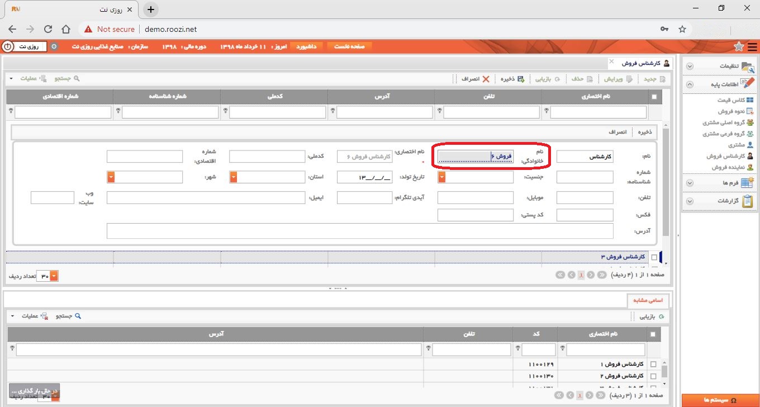The width and height of the screenshot is (760, 407).
Task: Go to the first page in the اسامی مشابه pager
Action: point(601,396)
